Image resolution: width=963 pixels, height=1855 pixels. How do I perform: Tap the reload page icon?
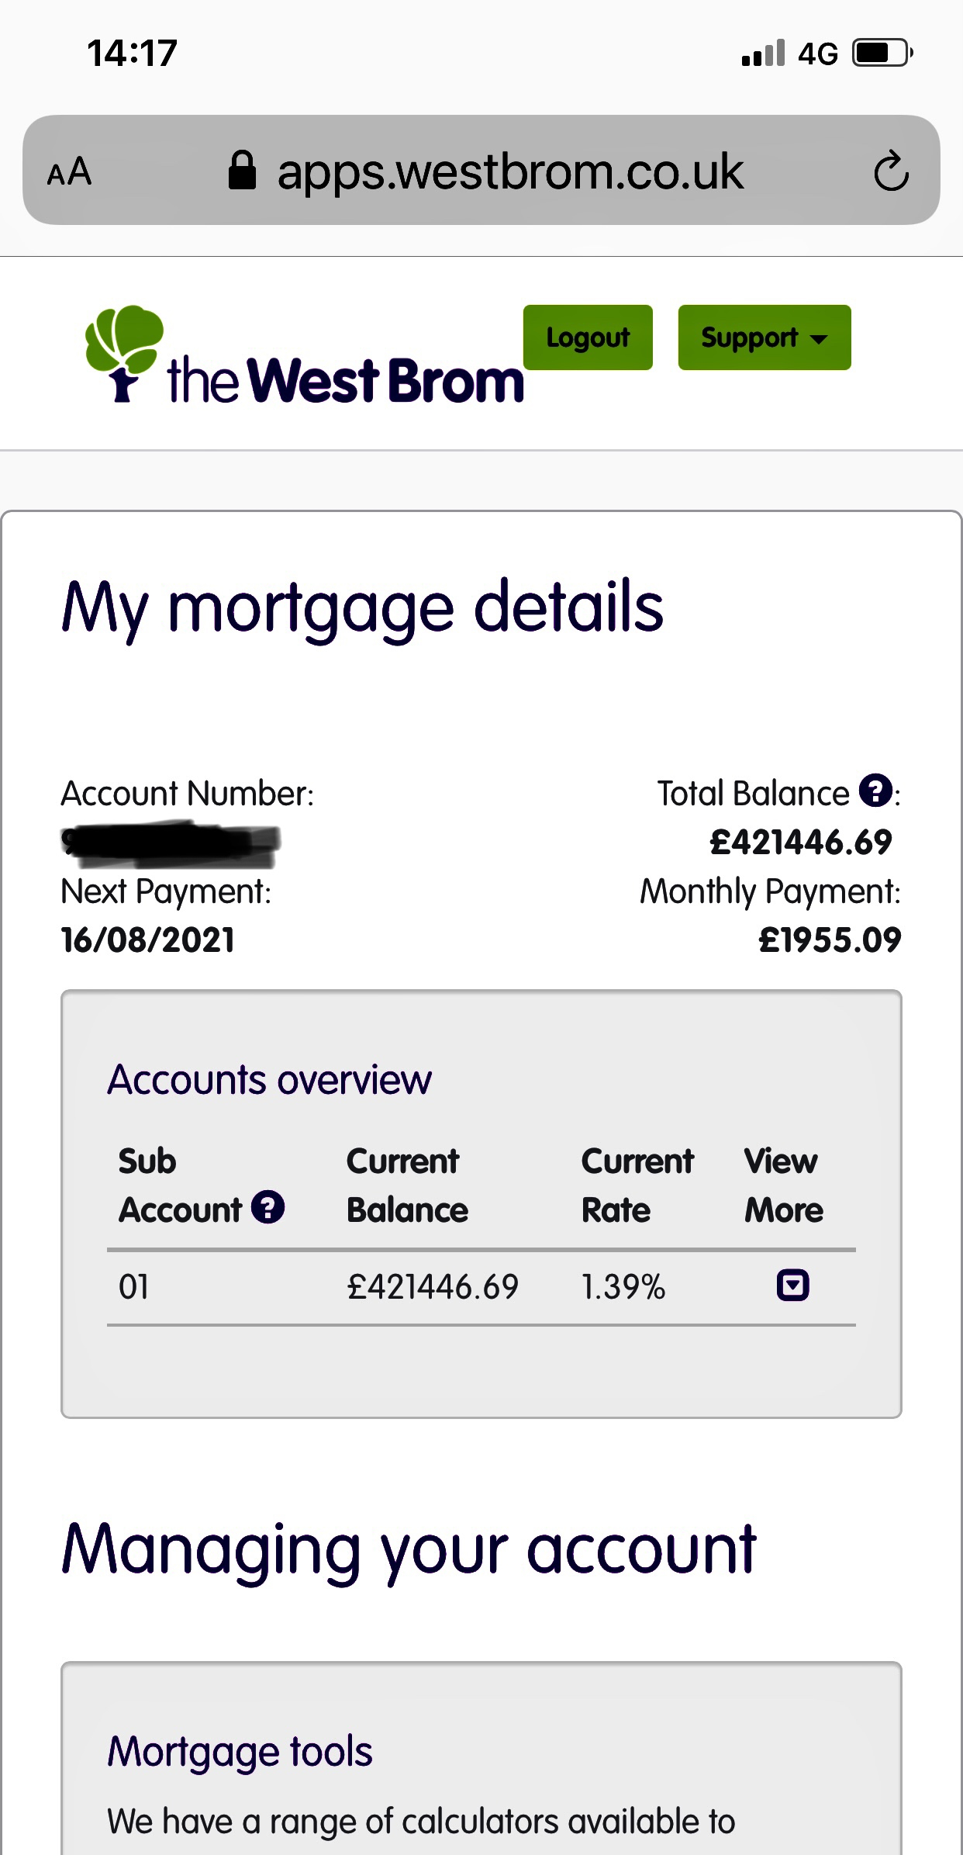(x=891, y=171)
